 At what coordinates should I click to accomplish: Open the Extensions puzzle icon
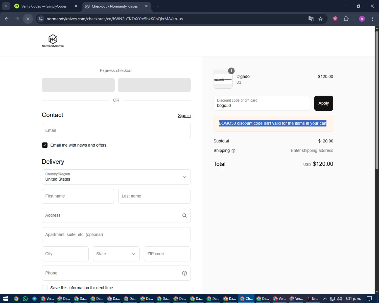coord(346,19)
